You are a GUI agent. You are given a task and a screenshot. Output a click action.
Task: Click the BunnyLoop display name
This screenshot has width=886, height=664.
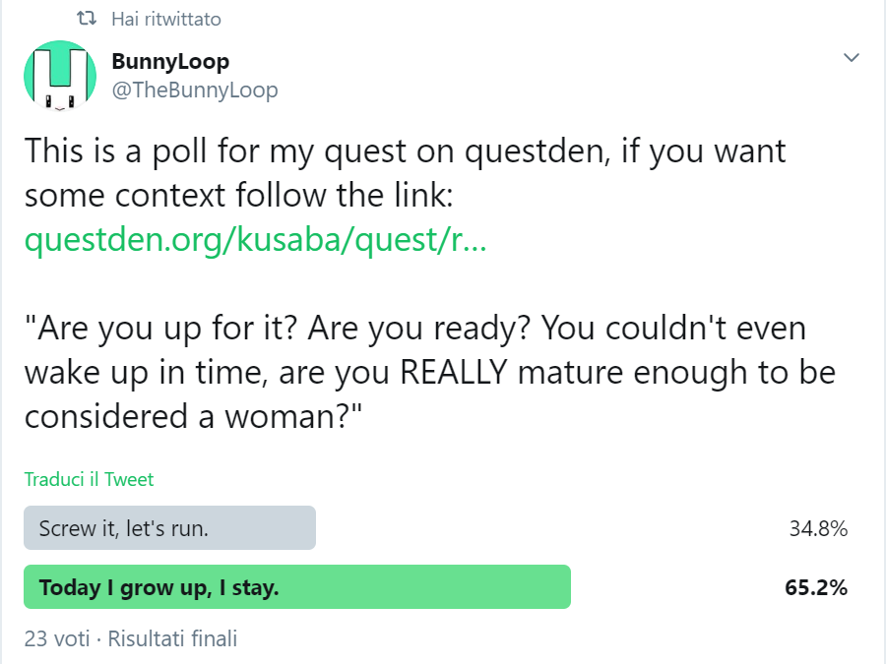170,61
